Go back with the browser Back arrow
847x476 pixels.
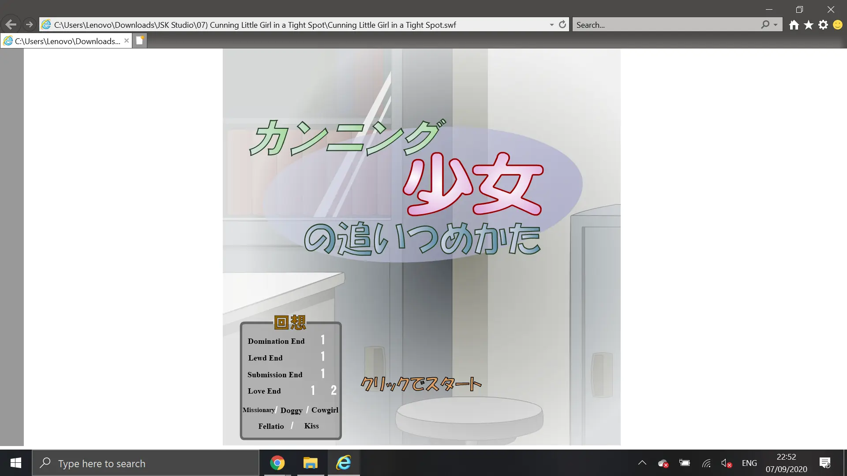(11, 25)
